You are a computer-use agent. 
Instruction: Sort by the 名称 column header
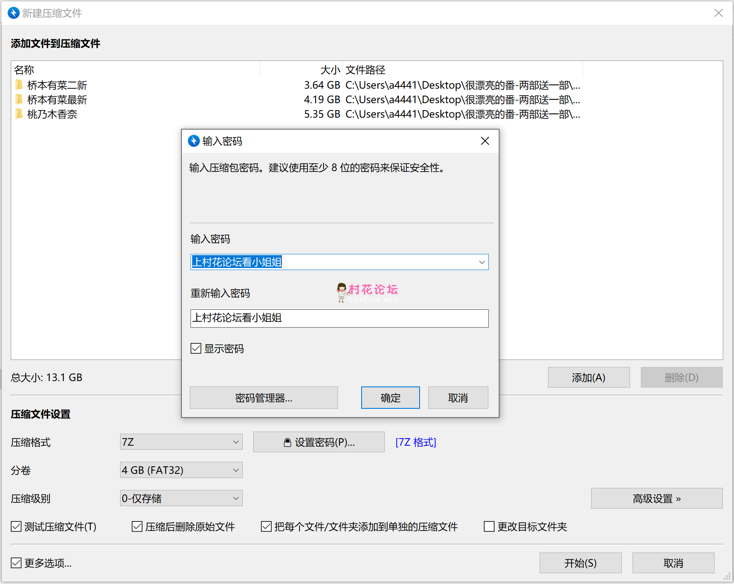tap(136, 70)
